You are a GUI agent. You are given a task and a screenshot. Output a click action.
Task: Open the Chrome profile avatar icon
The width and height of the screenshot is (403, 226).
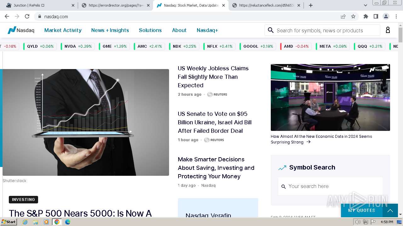click(x=386, y=16)
